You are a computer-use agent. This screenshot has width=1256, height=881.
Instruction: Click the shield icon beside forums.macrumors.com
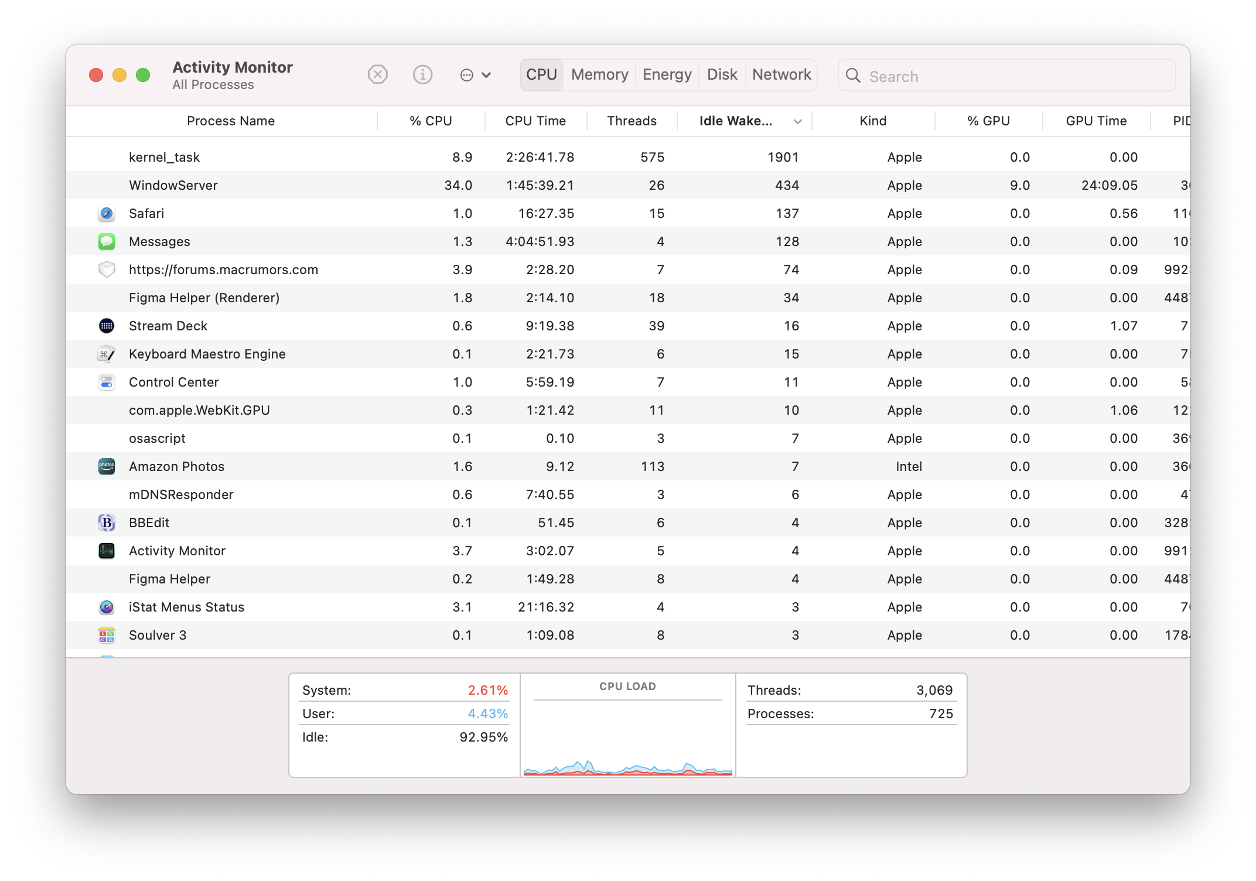pyautogui.click(x=107, y=269)
